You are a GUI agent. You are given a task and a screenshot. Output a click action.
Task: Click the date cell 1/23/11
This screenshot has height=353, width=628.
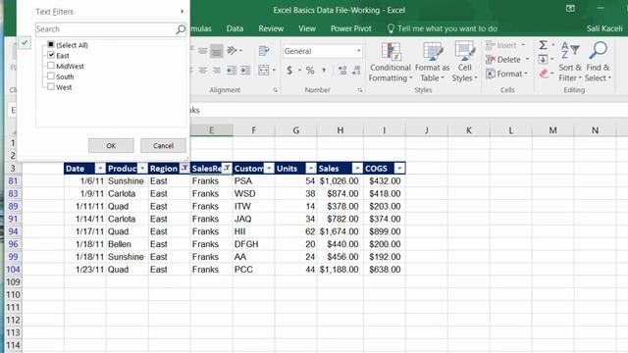(x=85, y=270)
